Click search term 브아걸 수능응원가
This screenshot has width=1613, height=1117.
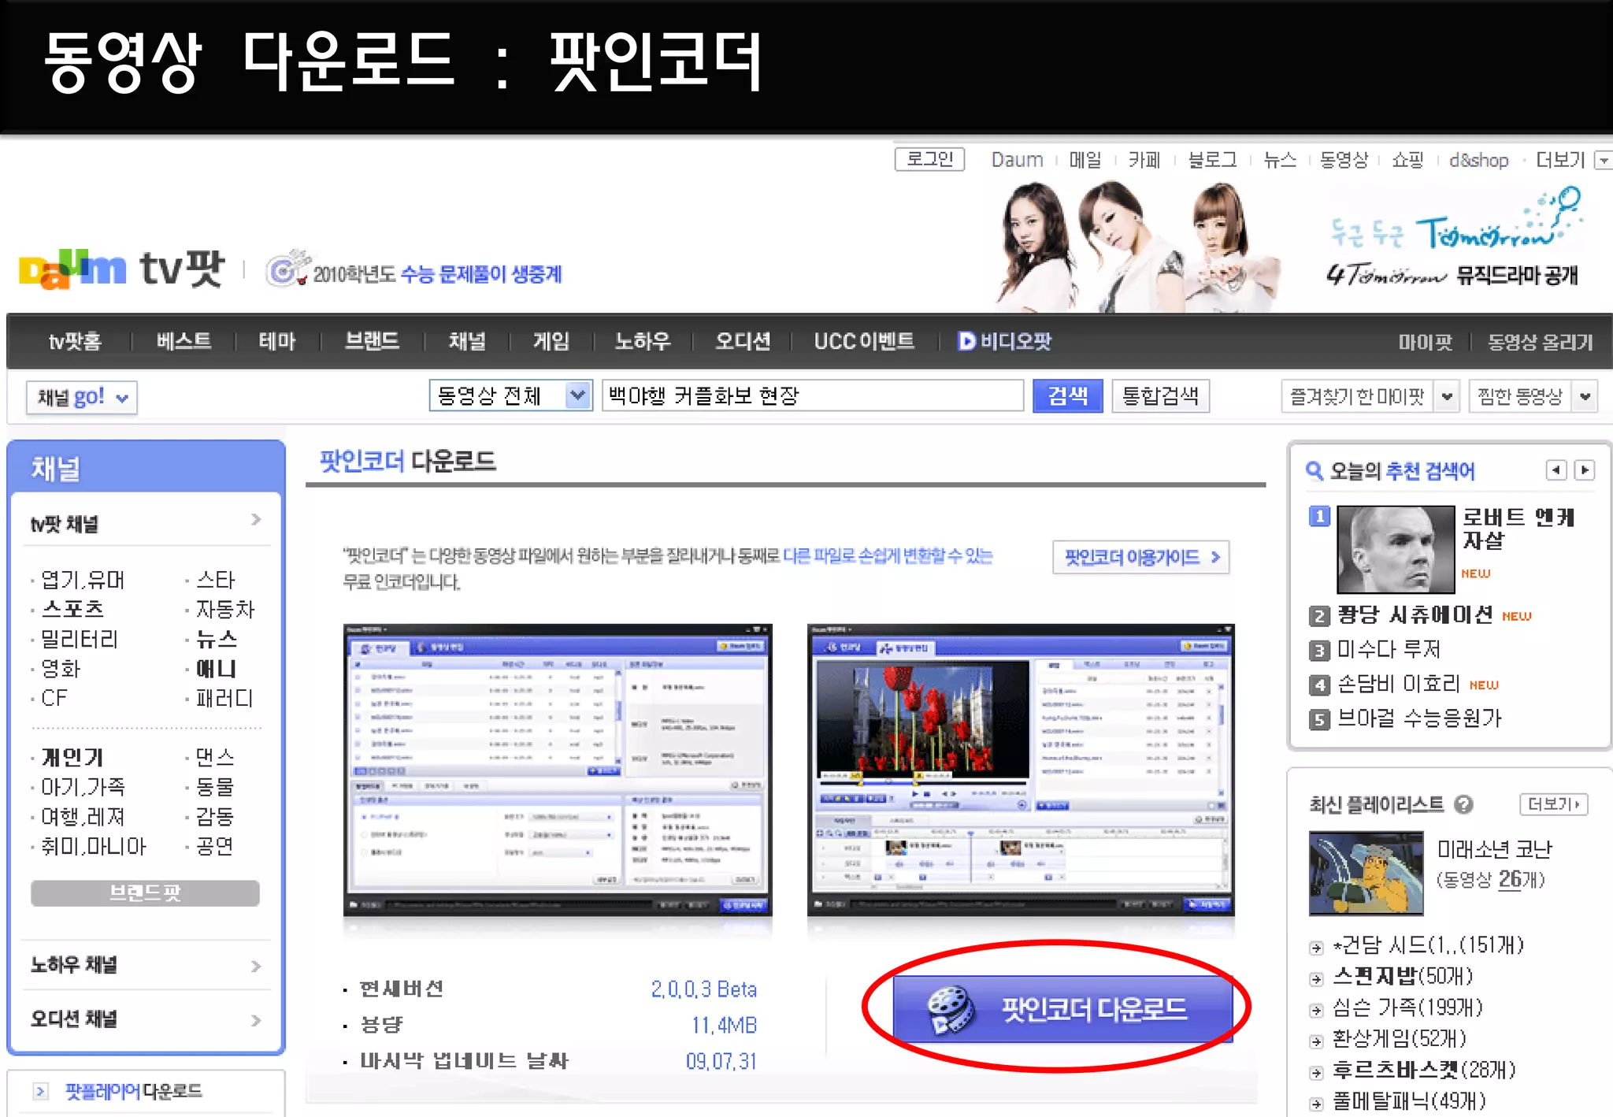1419,718
